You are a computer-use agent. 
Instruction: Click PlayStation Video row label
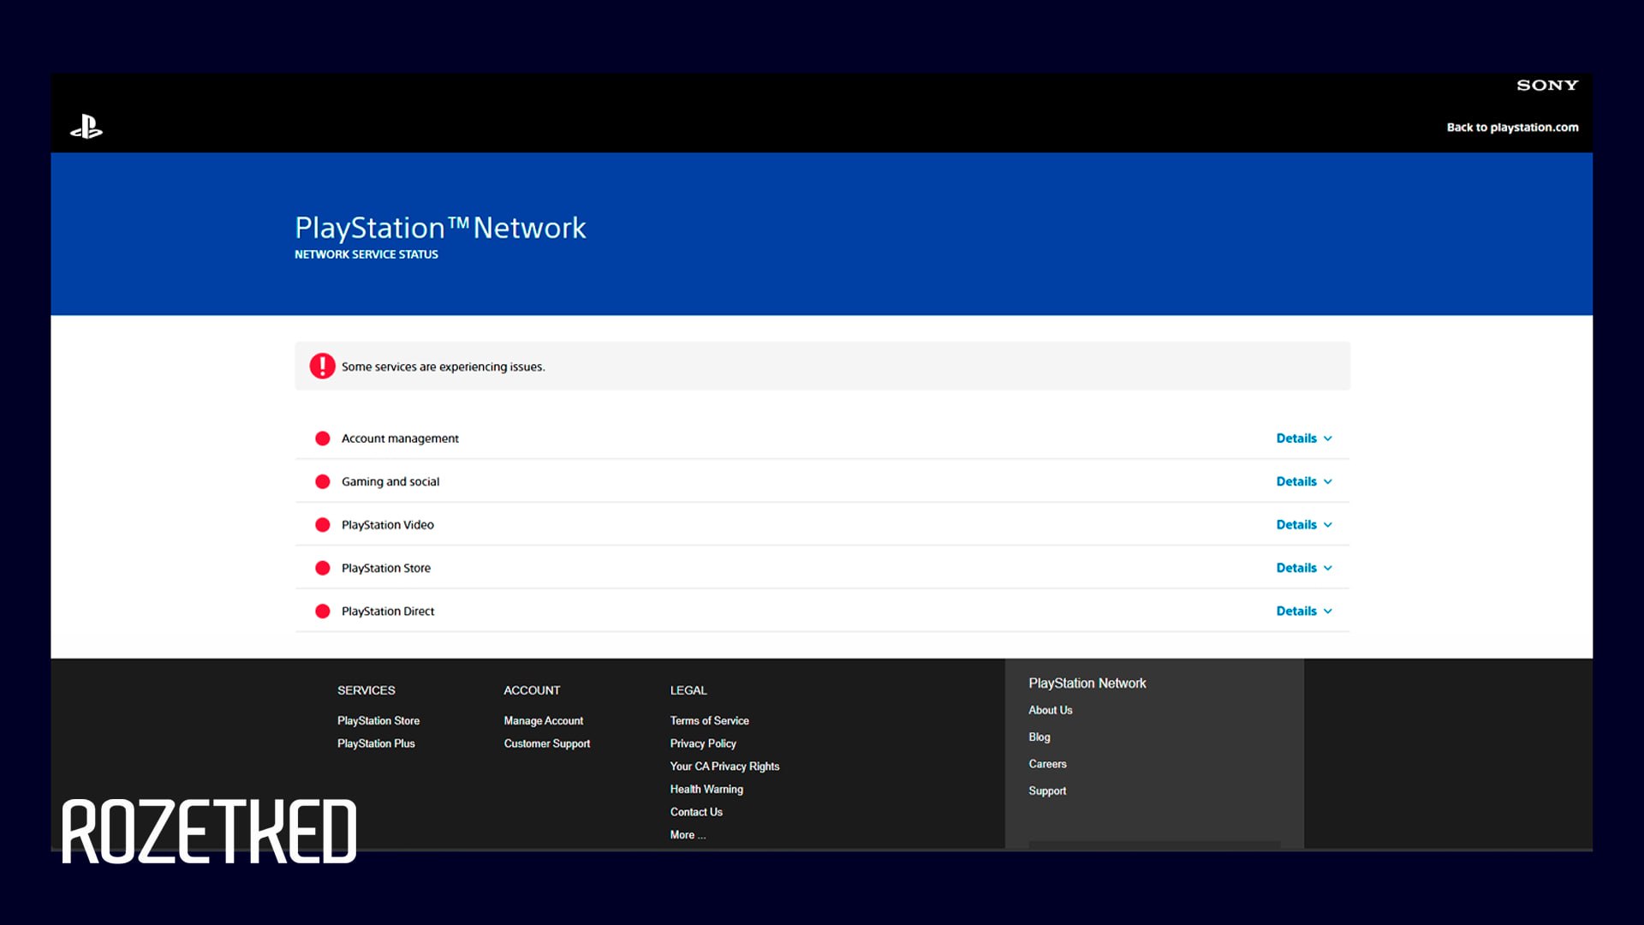[x=387, y=525]
